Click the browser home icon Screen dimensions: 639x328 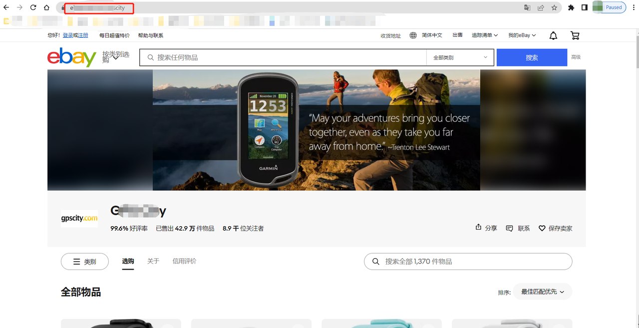46,7
